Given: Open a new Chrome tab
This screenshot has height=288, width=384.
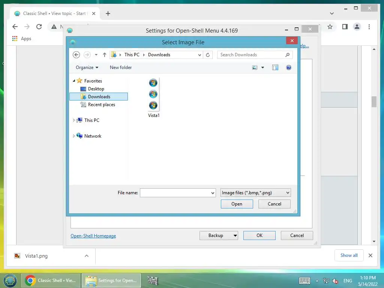Looking at the screenshot, I should [x=108, y=13].
